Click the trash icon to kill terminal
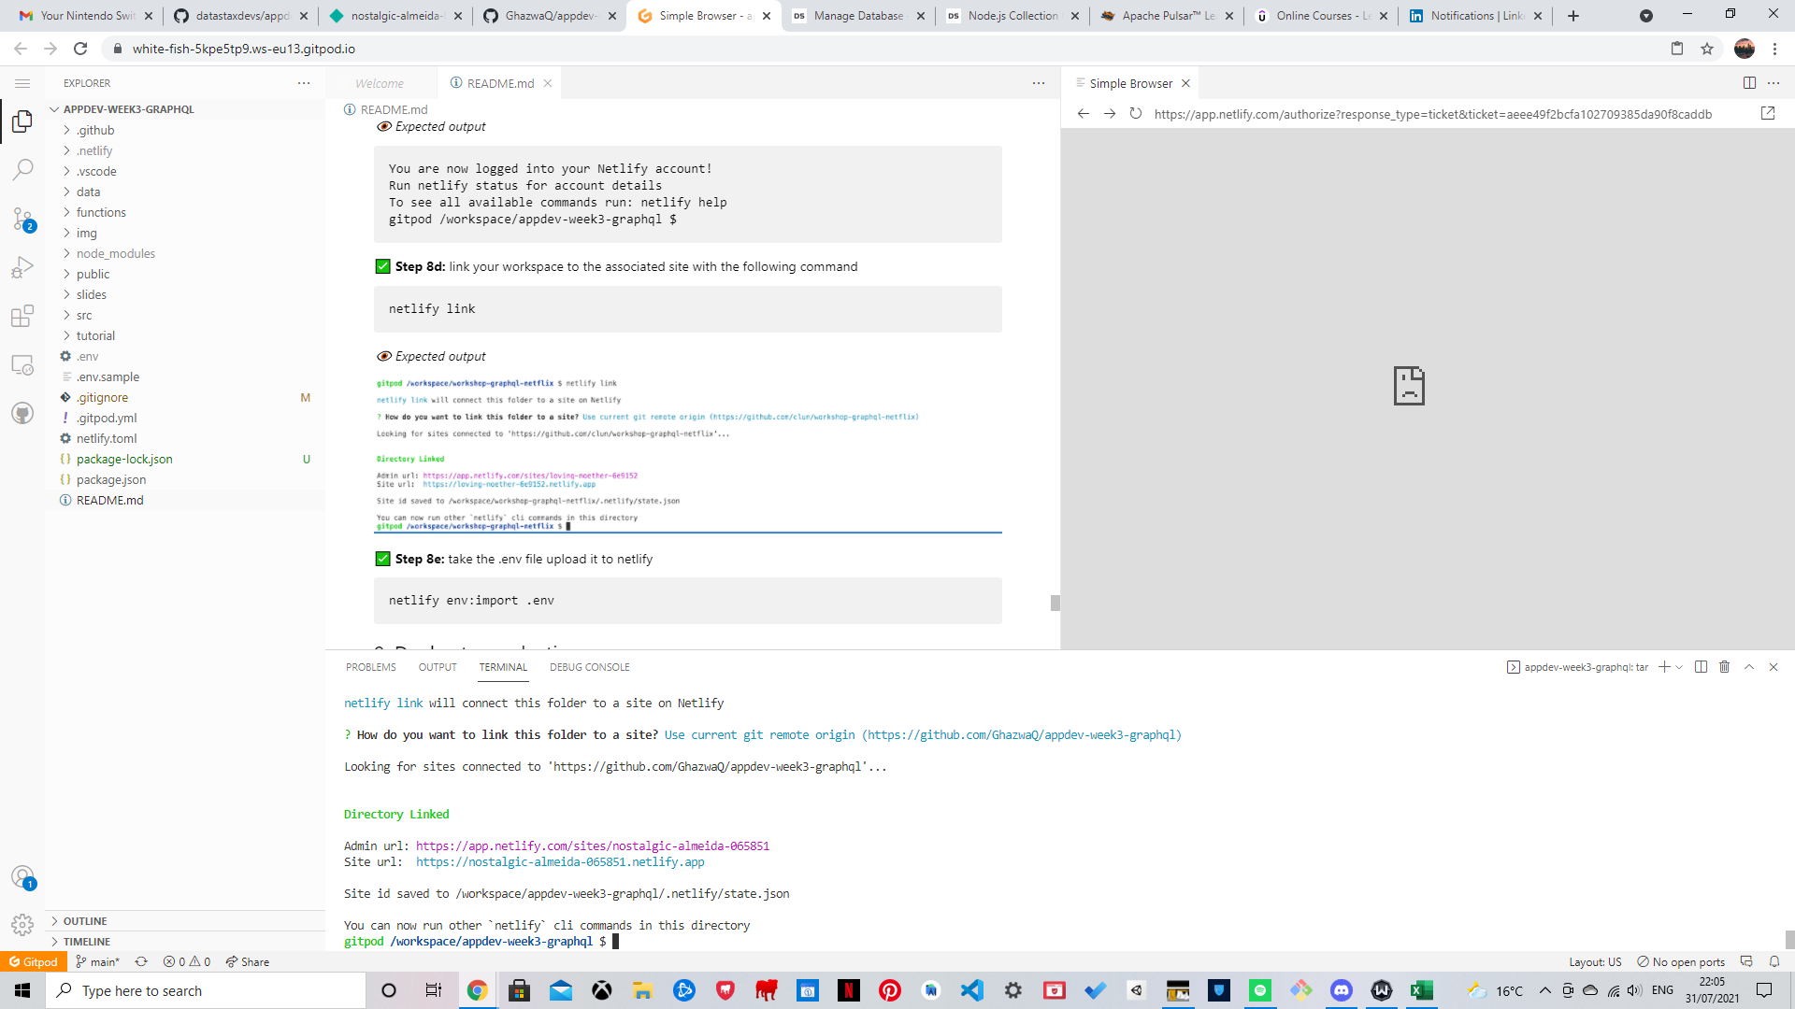Image resolution: width=1795 pixels, height=1009 pixels. (x=1724, y=666)
